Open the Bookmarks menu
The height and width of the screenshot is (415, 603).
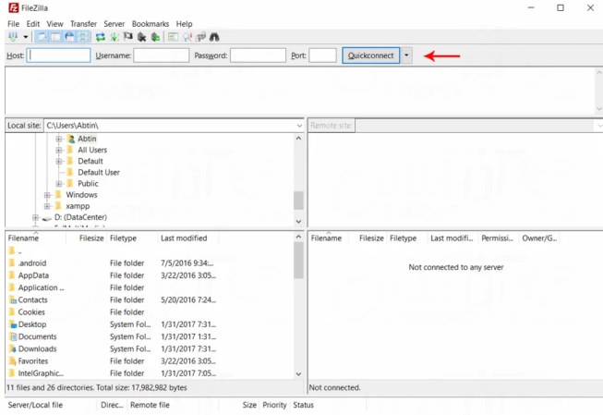[x=151, y=24]
